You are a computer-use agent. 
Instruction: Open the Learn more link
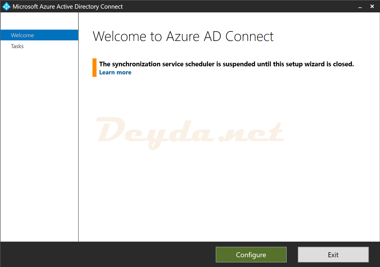pyautogui.click(x=115, y=72)
